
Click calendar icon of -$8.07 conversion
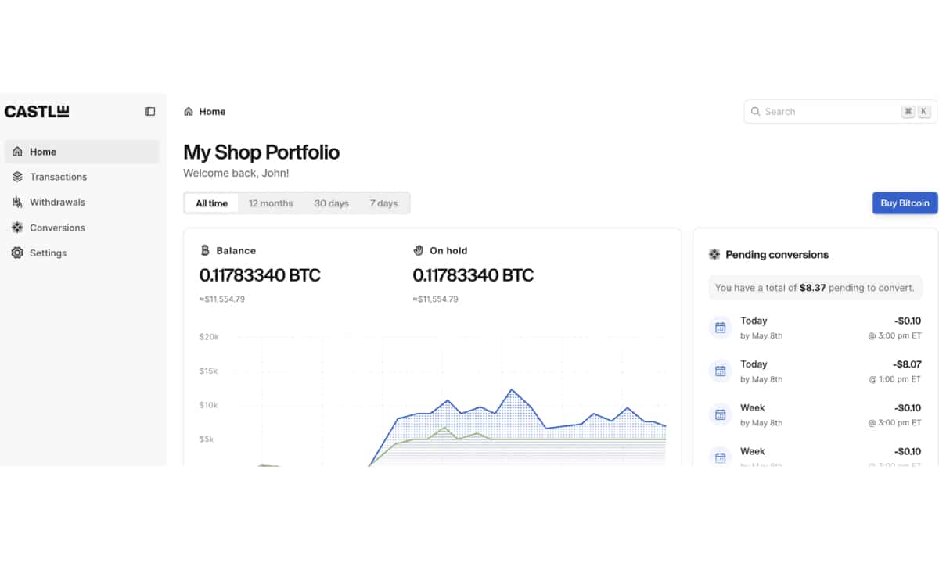click(720, 371)
